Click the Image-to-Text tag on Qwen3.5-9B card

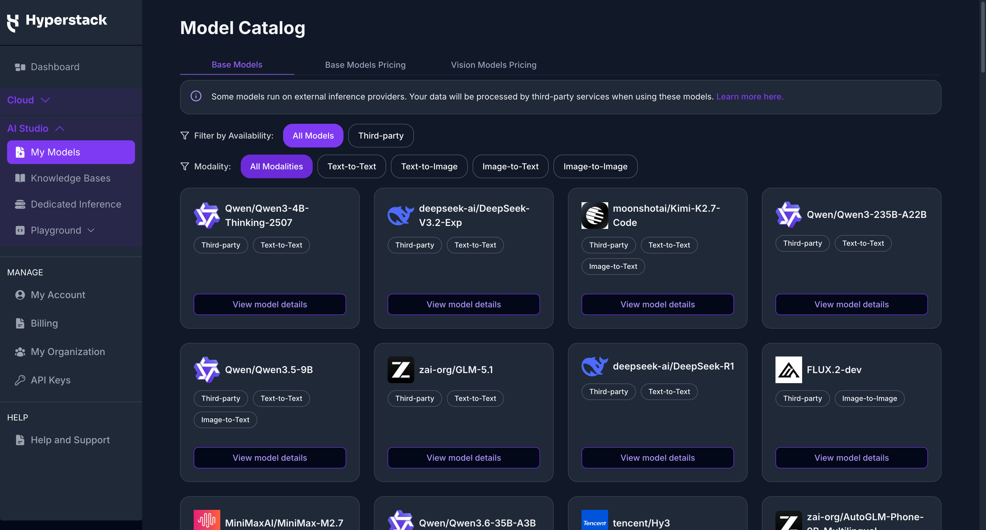point(225,420)
